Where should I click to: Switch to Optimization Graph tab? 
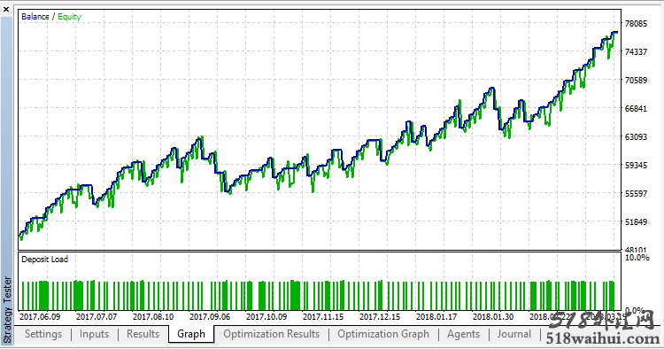(x=383, y=334)
